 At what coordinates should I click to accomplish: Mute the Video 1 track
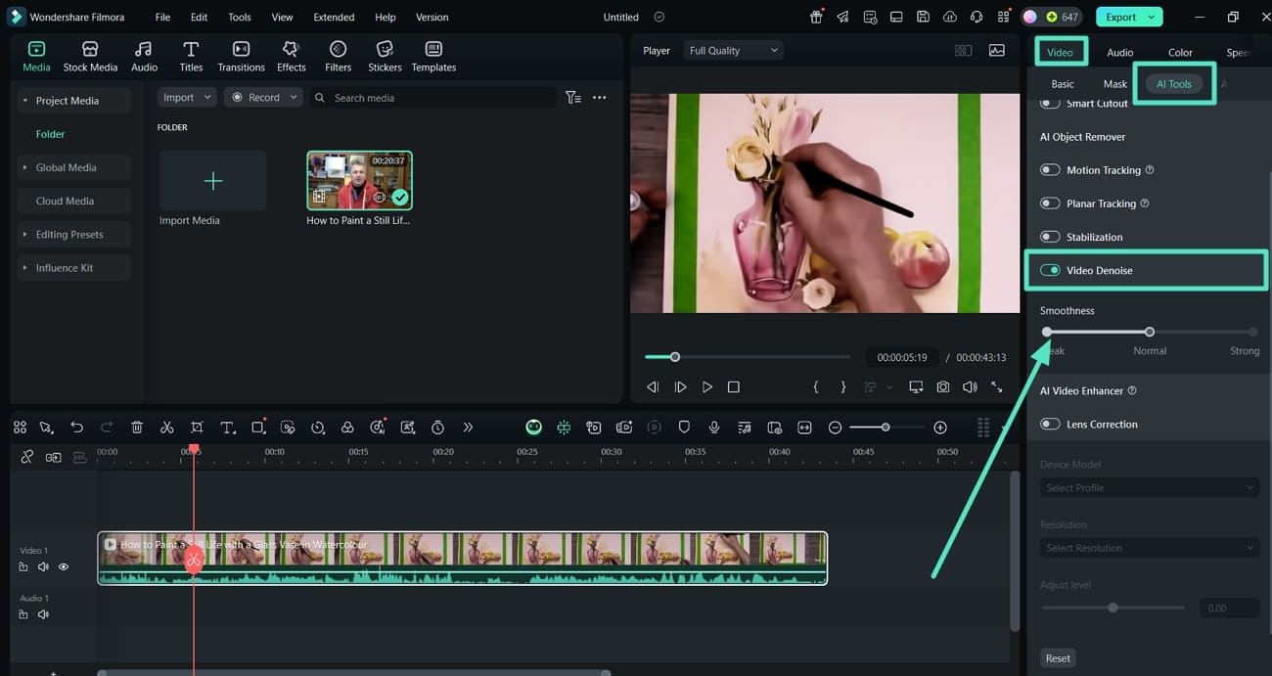[43, 566]
